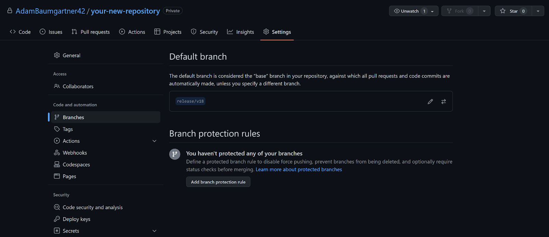Click the git-branch icon beside protection rules message

pos(175,154)
